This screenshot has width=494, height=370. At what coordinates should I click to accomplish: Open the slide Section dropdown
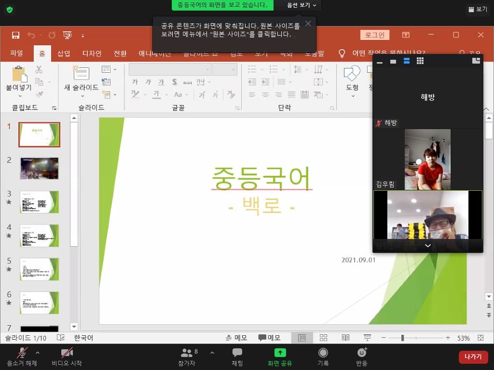click(109, 94)
